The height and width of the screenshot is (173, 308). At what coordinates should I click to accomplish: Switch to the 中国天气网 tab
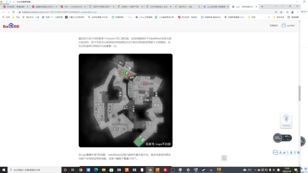[130, 7]
